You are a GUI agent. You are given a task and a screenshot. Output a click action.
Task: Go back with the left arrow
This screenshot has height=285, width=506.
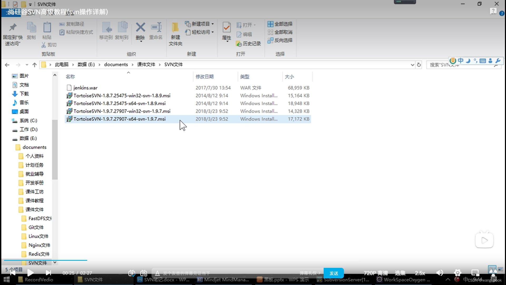[7, 65]
